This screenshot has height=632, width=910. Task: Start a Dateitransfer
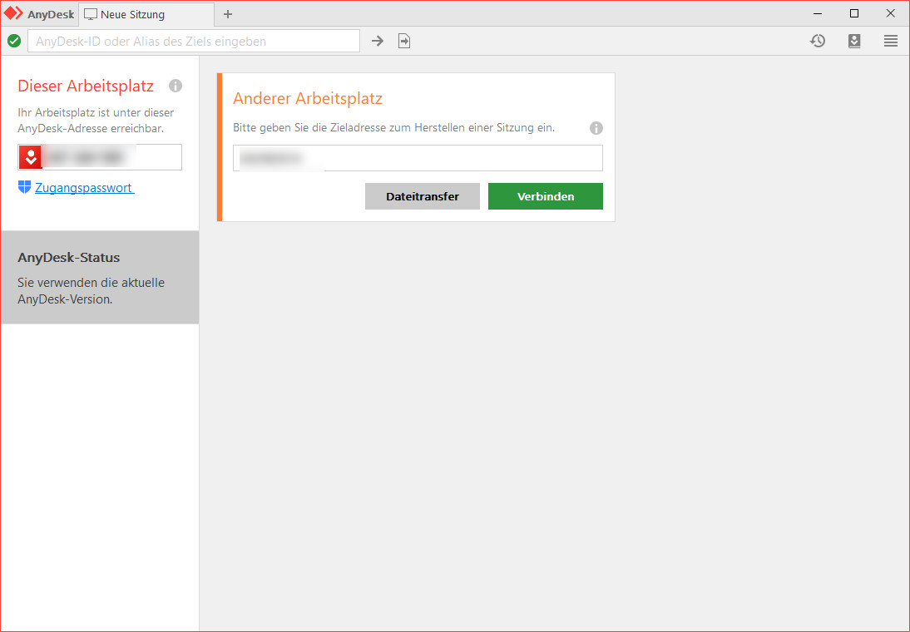pyautogui.click(x=422, y=196)
